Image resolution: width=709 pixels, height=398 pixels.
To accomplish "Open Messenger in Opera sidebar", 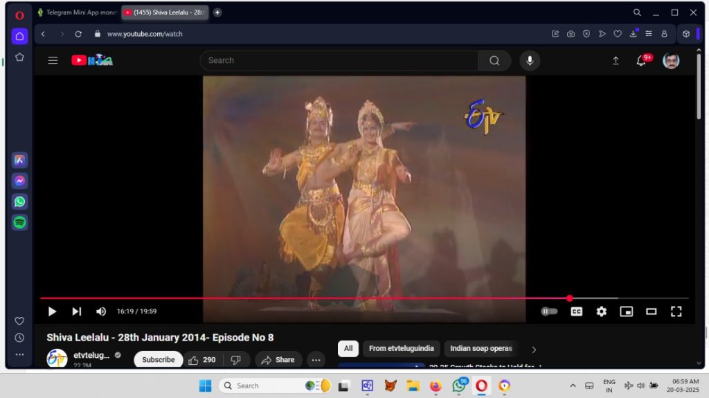I will click(x=19, y=181).
